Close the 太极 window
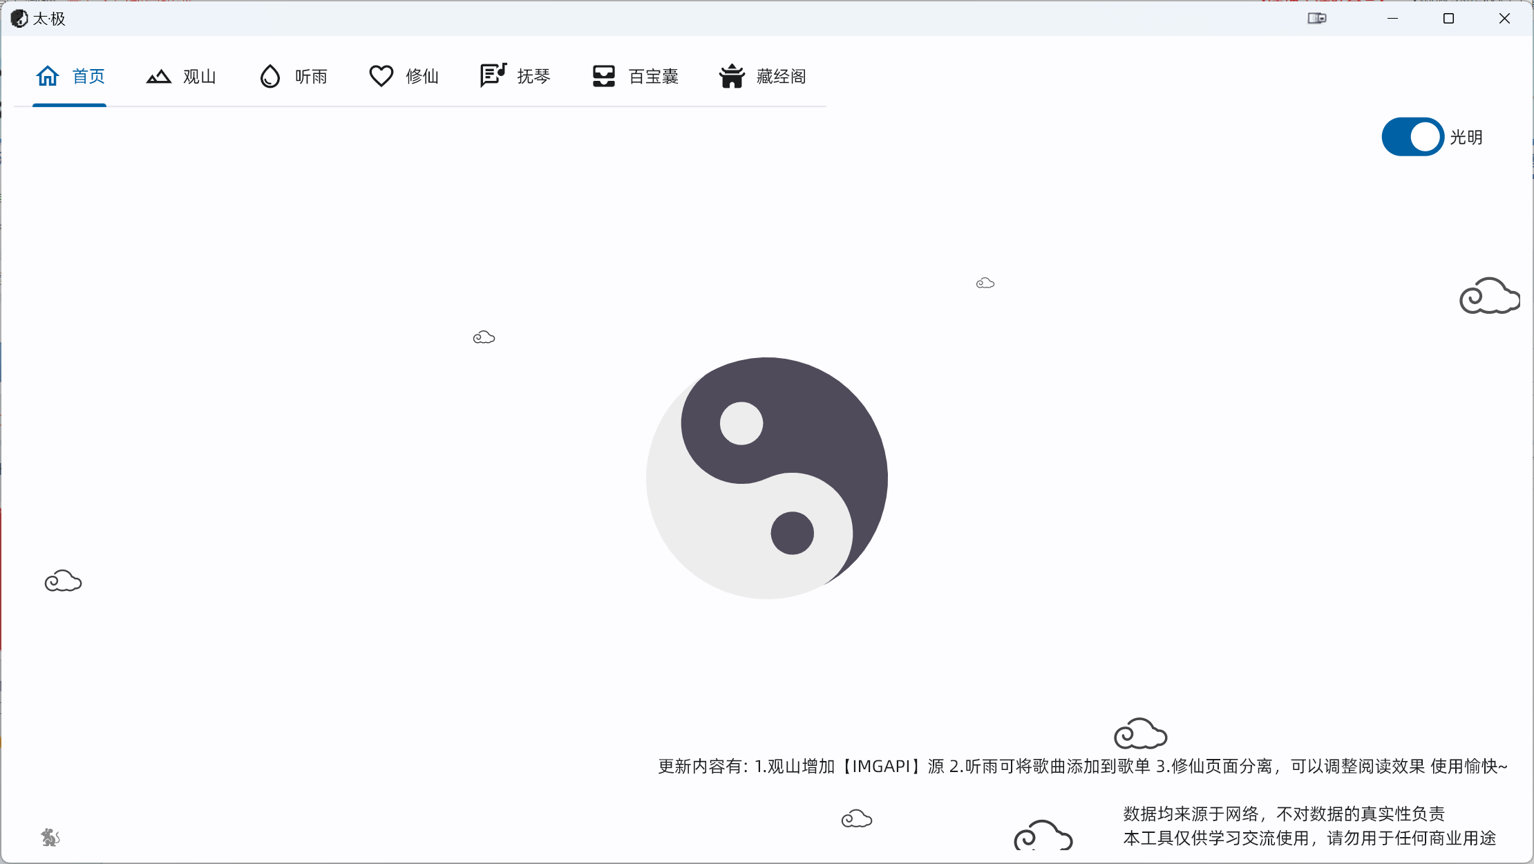The image size is (1534, 864). [x=1504, y=19]
